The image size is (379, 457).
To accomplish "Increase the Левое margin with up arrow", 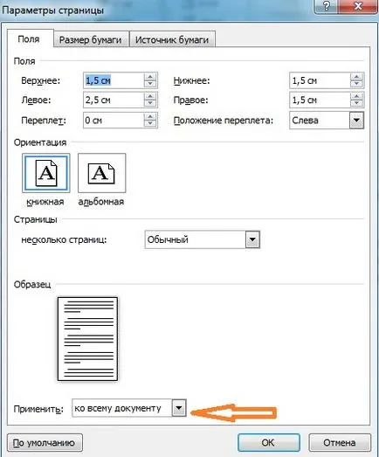I will tap(150, 96).
